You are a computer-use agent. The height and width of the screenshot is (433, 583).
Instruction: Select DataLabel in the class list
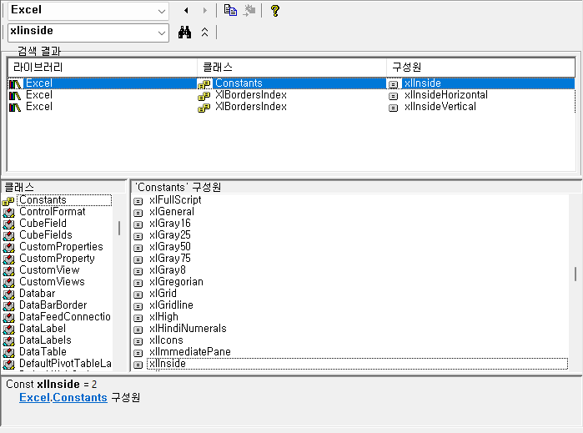[43, 328]
